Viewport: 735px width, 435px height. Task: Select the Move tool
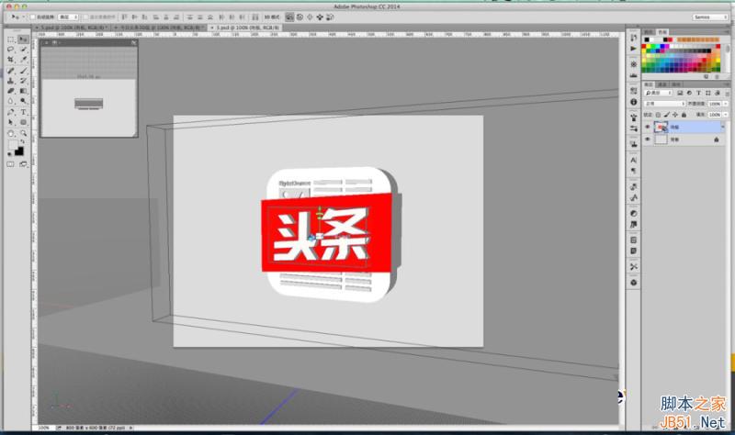coord(23,39)
